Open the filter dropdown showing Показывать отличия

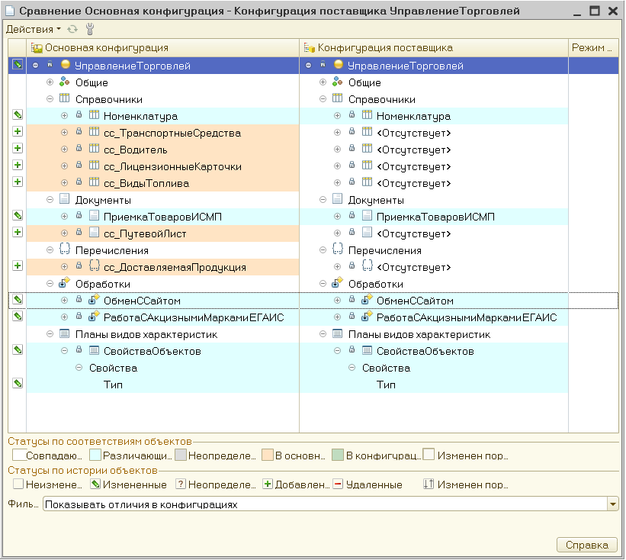click(612, 504)
